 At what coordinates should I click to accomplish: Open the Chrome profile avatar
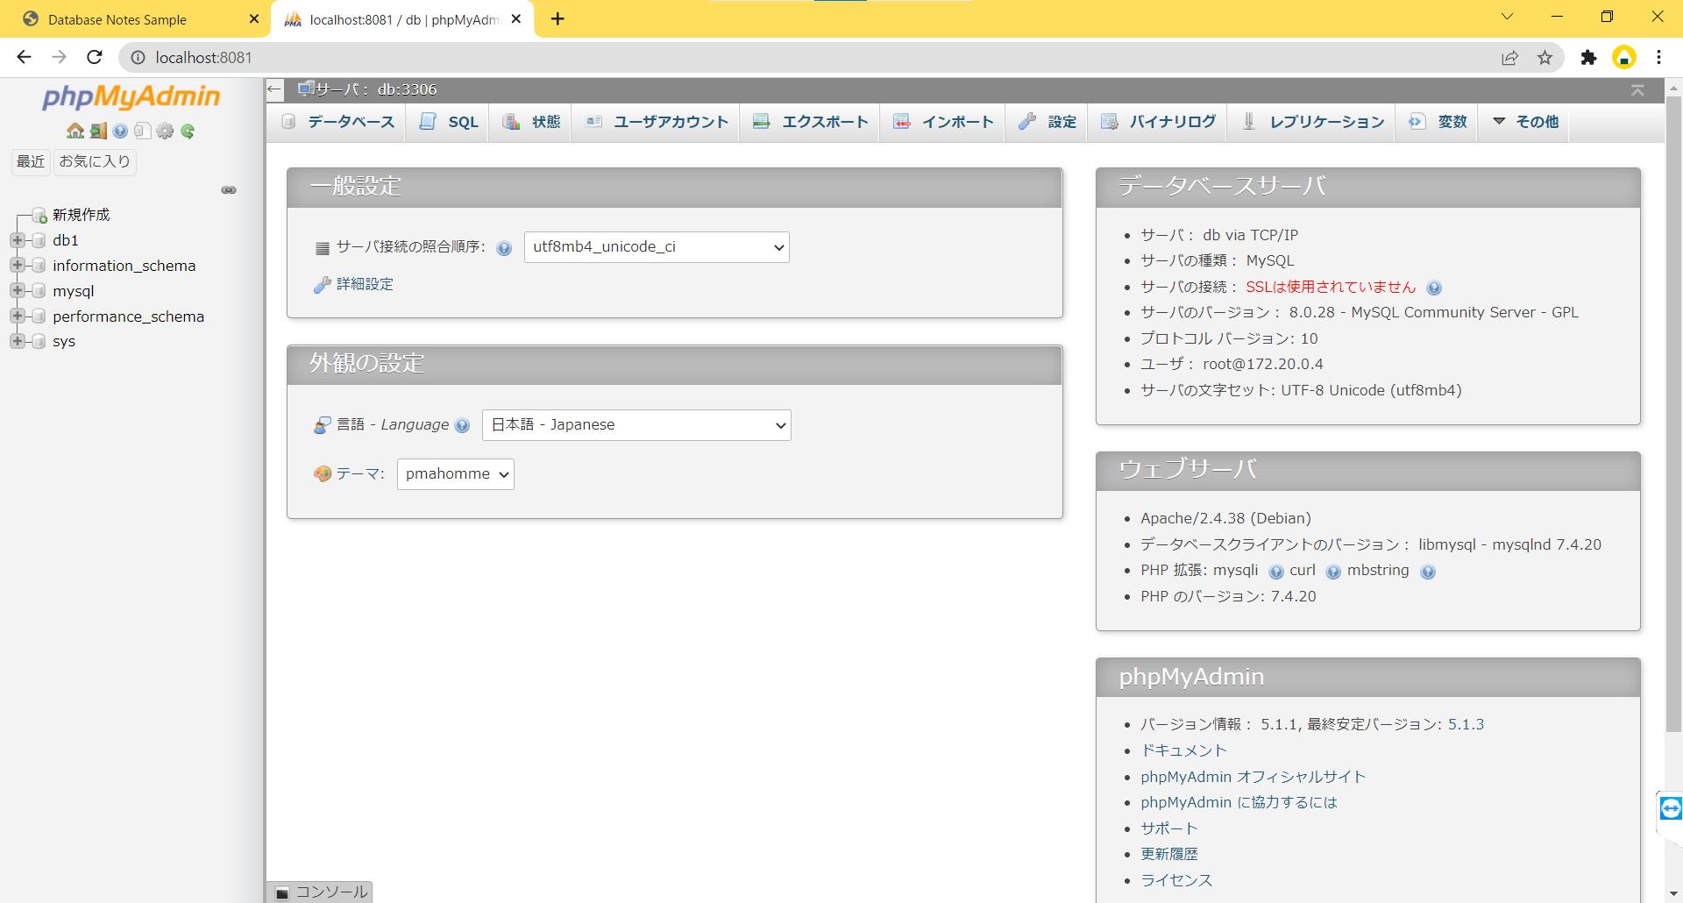point(1624,57)
